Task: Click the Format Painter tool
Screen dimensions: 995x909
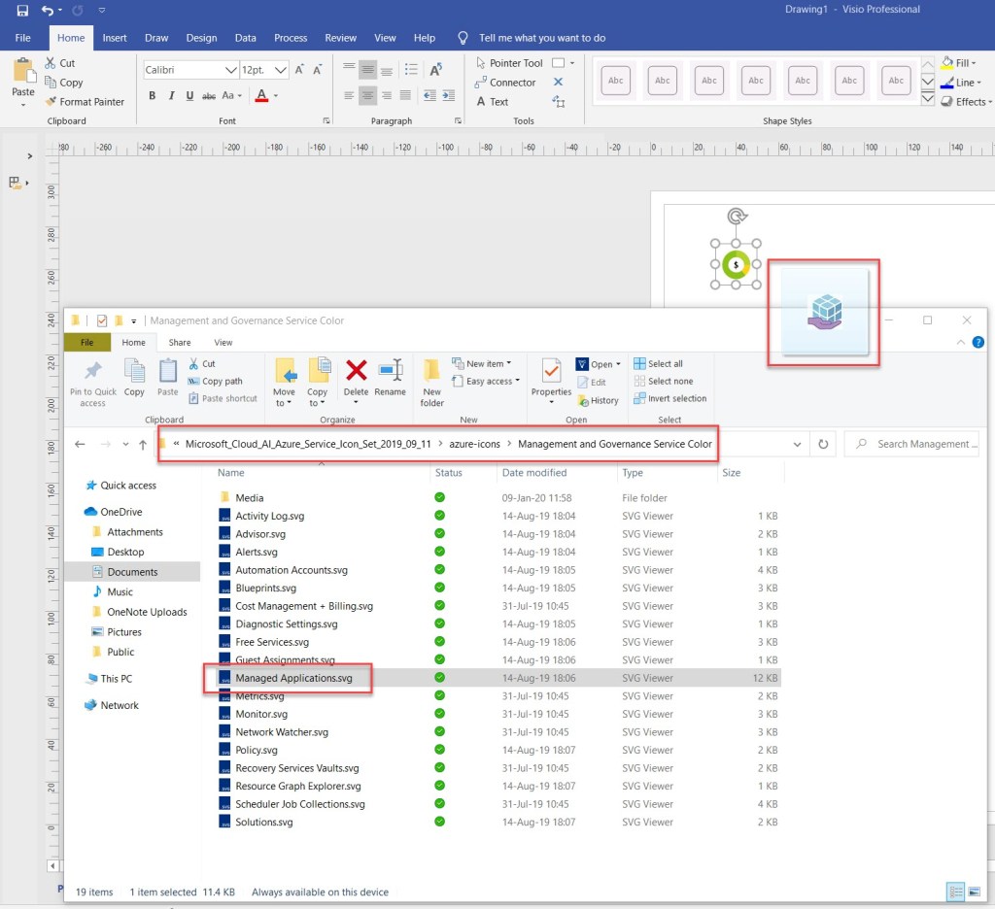Action: (85, 101)
